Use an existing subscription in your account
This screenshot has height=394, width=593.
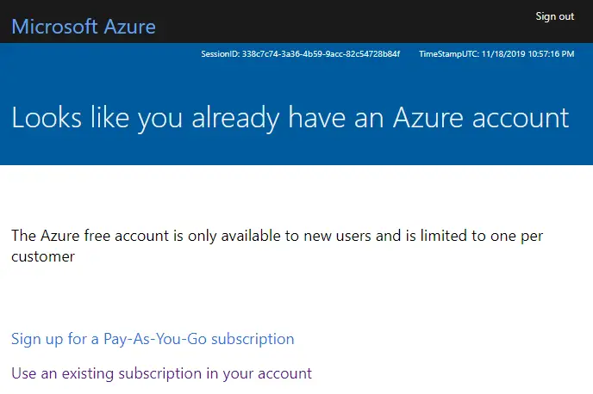tap(161, 373)
